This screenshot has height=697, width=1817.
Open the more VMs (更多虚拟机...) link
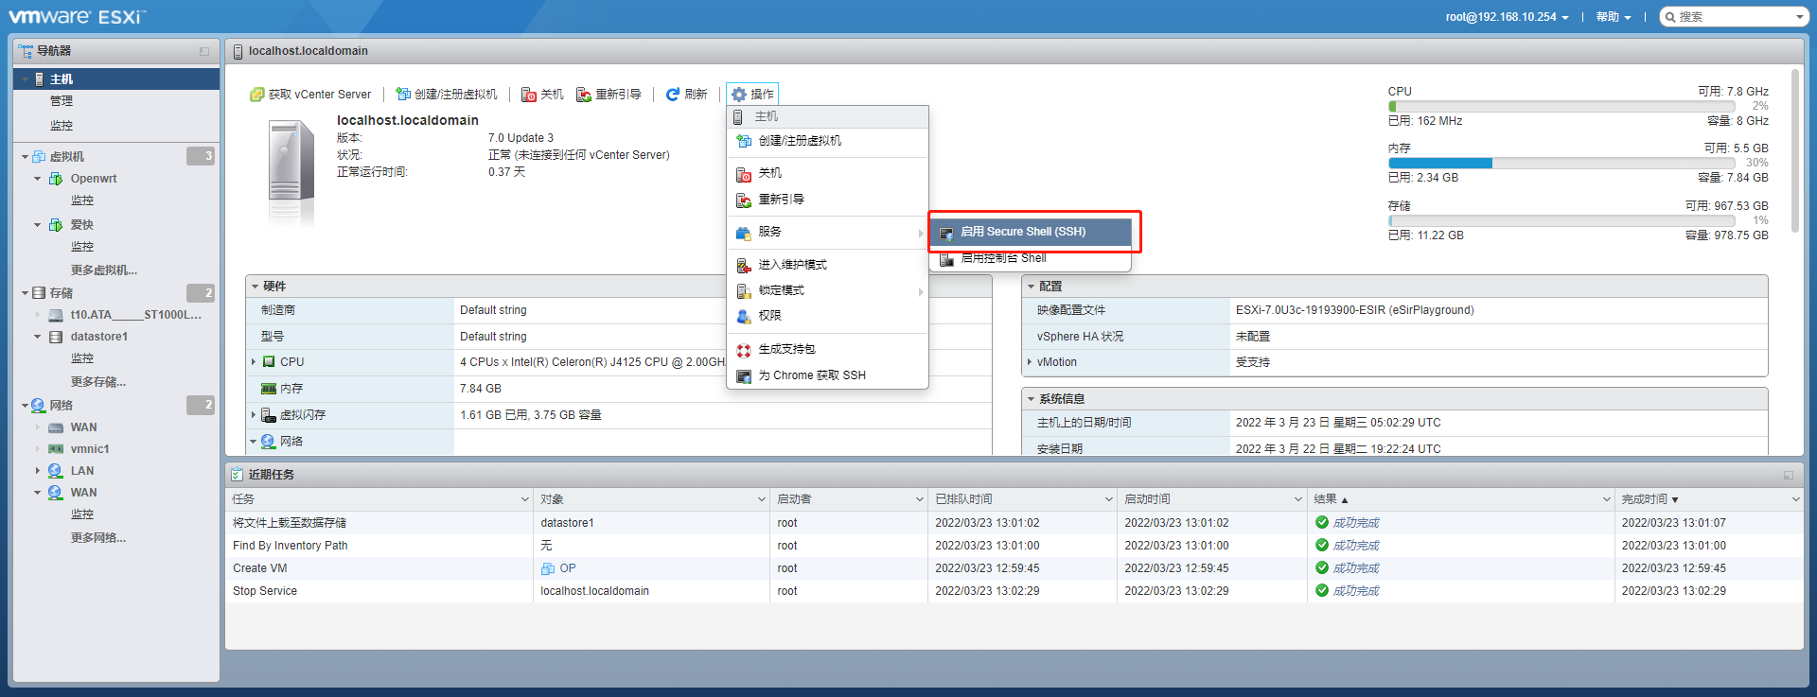click(x=104, y=270)
